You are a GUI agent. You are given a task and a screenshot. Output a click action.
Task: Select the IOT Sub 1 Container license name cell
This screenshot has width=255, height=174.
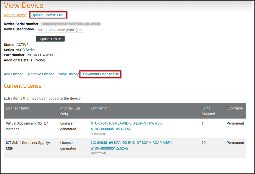28,145
